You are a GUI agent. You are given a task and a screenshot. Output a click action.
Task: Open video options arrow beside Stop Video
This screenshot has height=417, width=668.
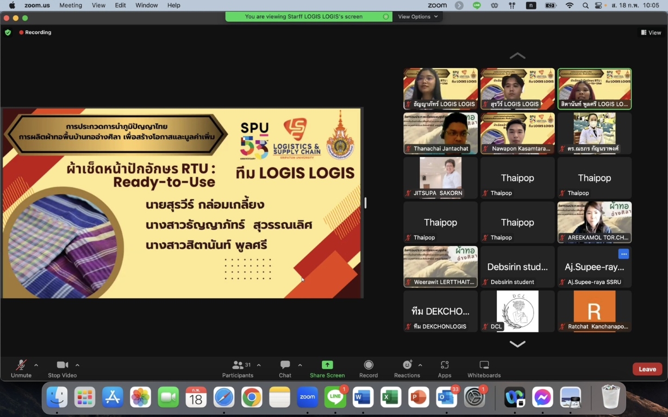pos(77,365)
